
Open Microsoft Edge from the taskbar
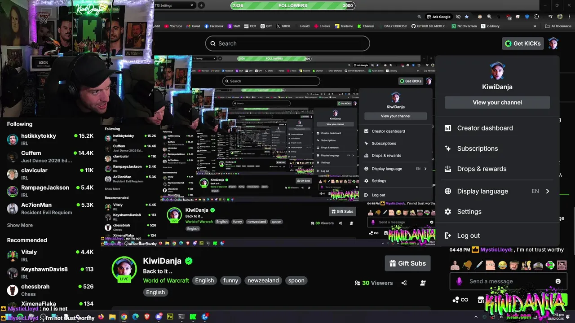[x=136, y=317]
